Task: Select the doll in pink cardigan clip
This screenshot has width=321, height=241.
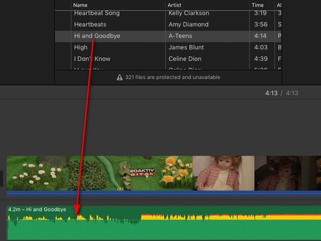Action: tap(223, 173)
